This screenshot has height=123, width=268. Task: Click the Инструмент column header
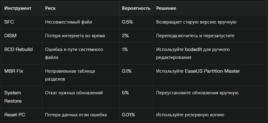click(x=18, y=8)
